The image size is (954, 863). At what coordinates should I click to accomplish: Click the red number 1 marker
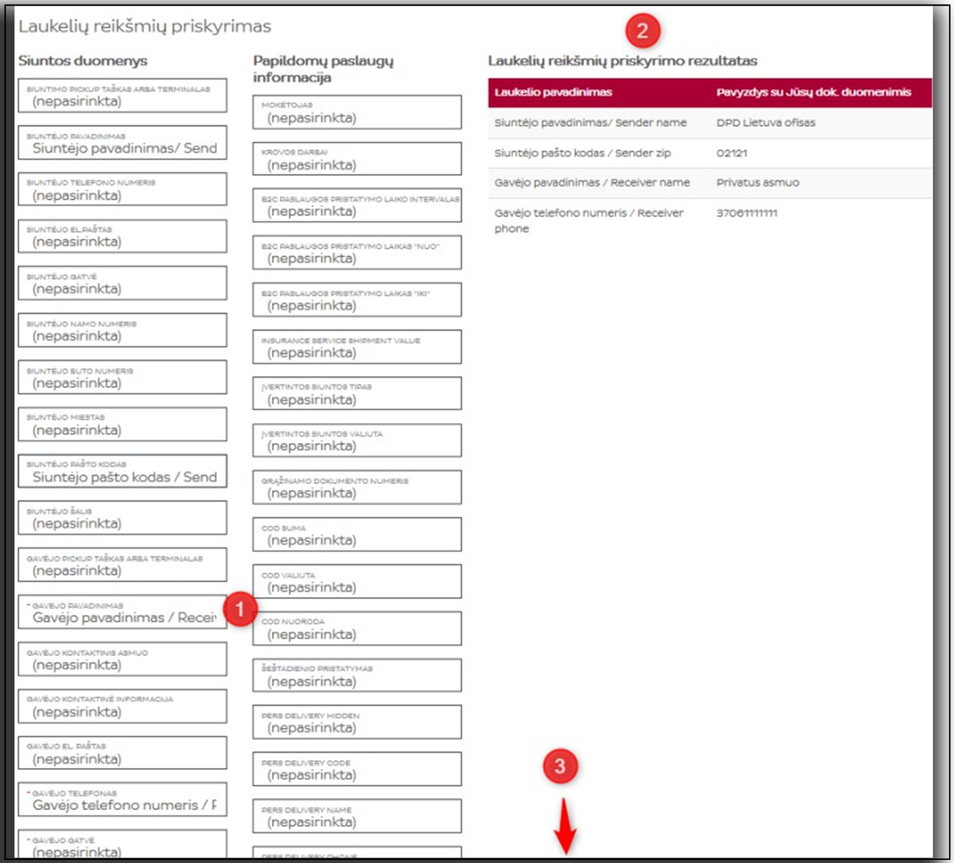pos(240,609)
